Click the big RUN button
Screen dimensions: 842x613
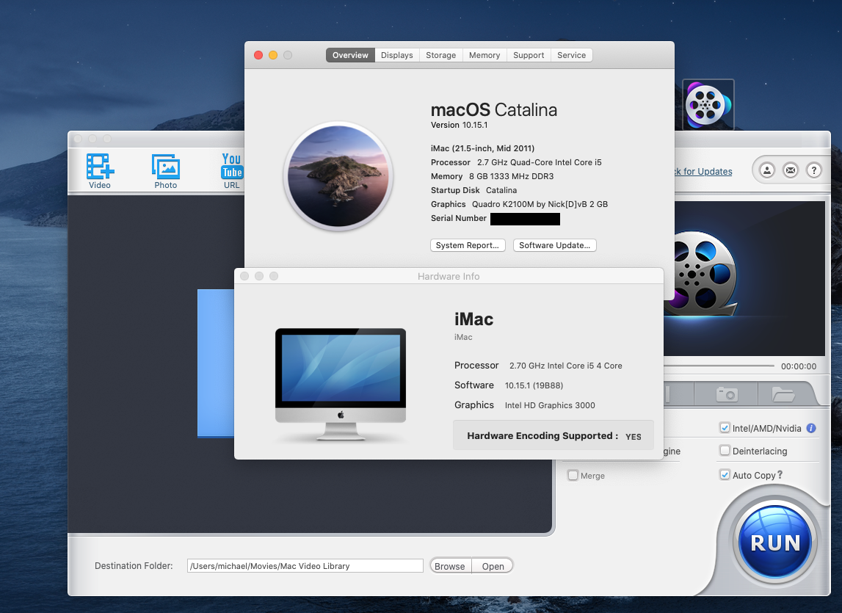(x=775, y=542)
